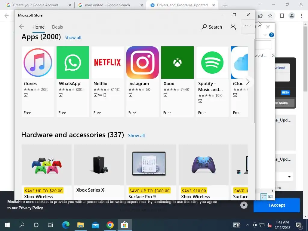Click the Microsoft Store taskbar icon

tap(125, 225)
